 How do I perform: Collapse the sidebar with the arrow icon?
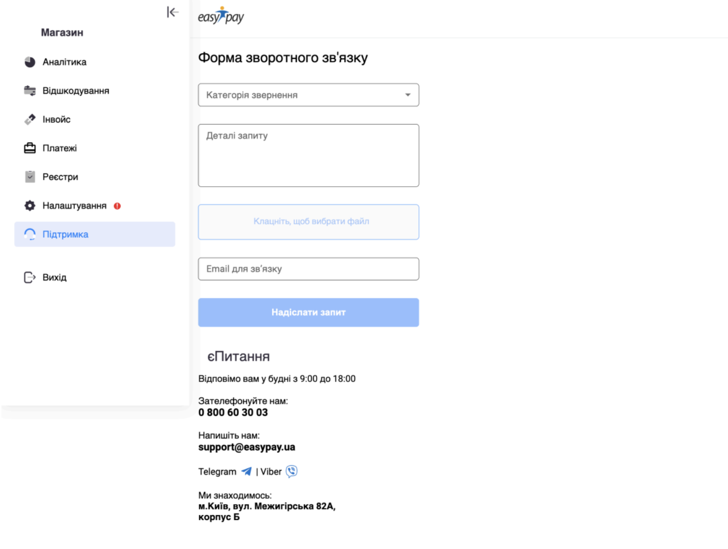[x=172, y=12]
